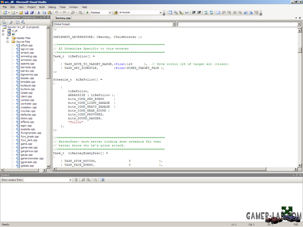Select aflock.cpp in Solution Explorer
The height and width of the screenshot is (227, 303).
27,45
